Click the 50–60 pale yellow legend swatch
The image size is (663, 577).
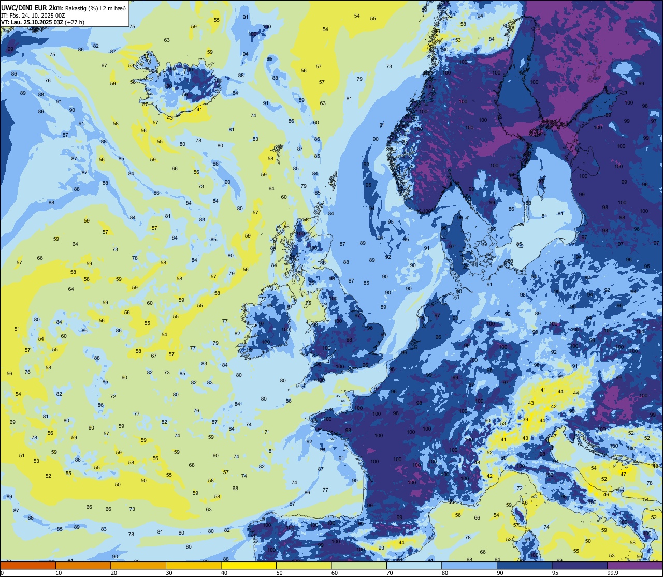pos(304,565)
